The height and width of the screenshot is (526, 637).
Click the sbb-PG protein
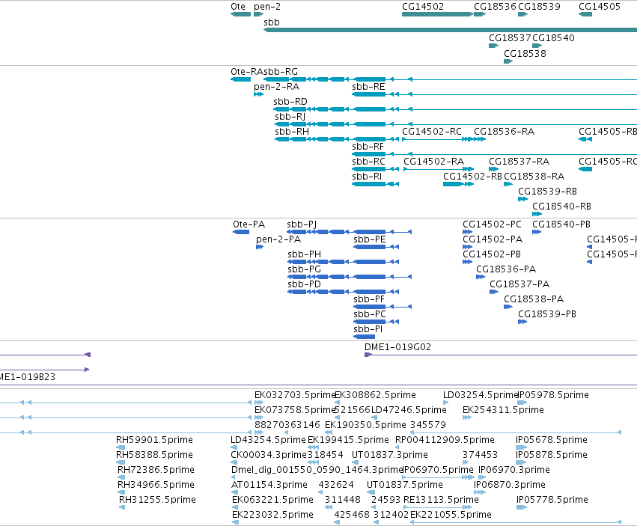[x=350, y=277]
